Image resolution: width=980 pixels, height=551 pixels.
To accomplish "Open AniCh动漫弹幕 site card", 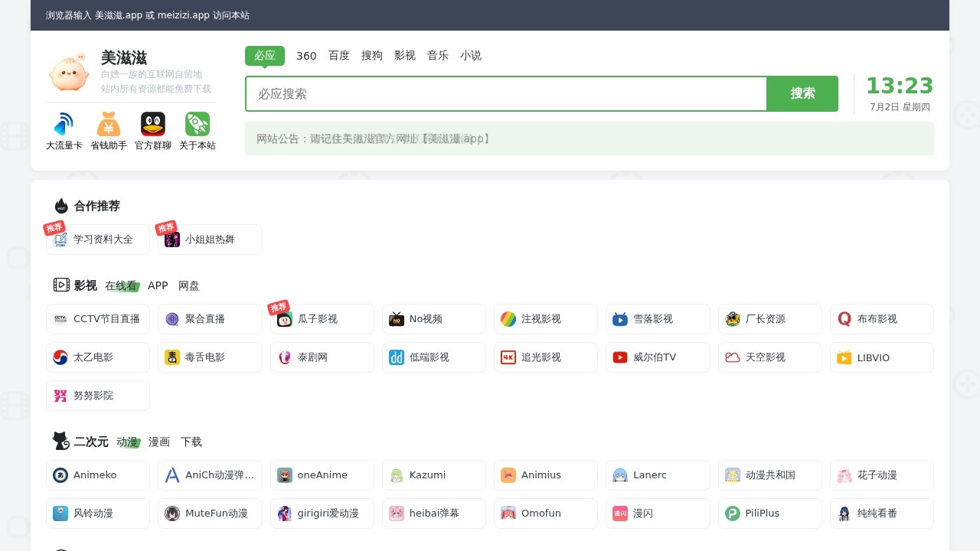I will [210, 475].
